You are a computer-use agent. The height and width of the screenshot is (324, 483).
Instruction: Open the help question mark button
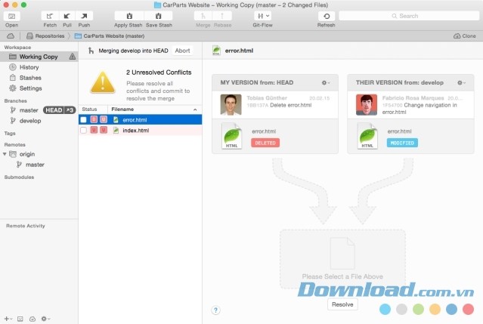tap(215, 310)
